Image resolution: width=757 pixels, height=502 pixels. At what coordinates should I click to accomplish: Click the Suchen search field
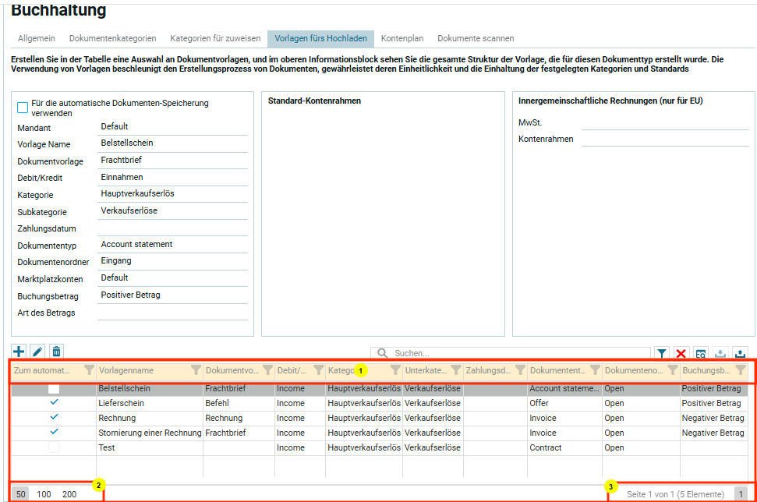point(515,353)
